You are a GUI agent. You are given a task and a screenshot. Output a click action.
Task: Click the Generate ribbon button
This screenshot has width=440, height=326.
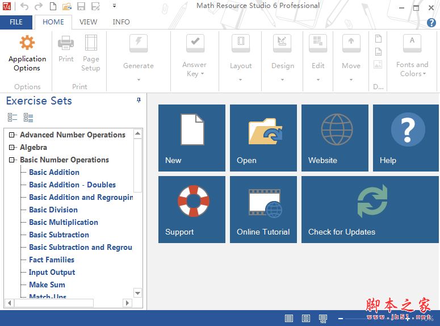coord(139,52)
